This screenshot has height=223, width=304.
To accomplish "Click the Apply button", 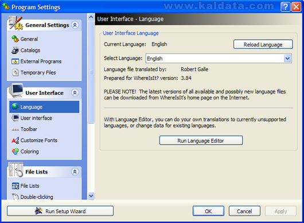I will tap(280, 211).
